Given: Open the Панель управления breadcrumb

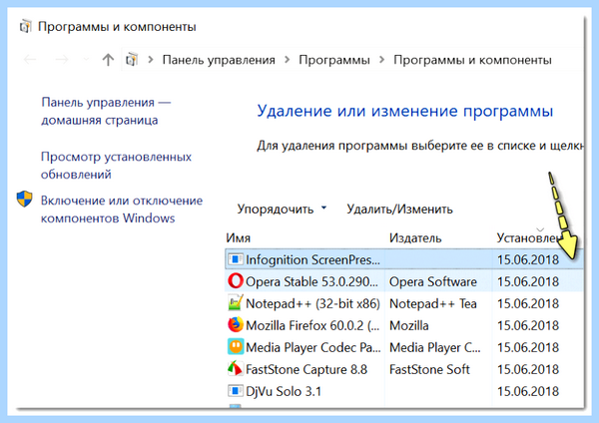Looking at the screenshot, I should (219, 60).
